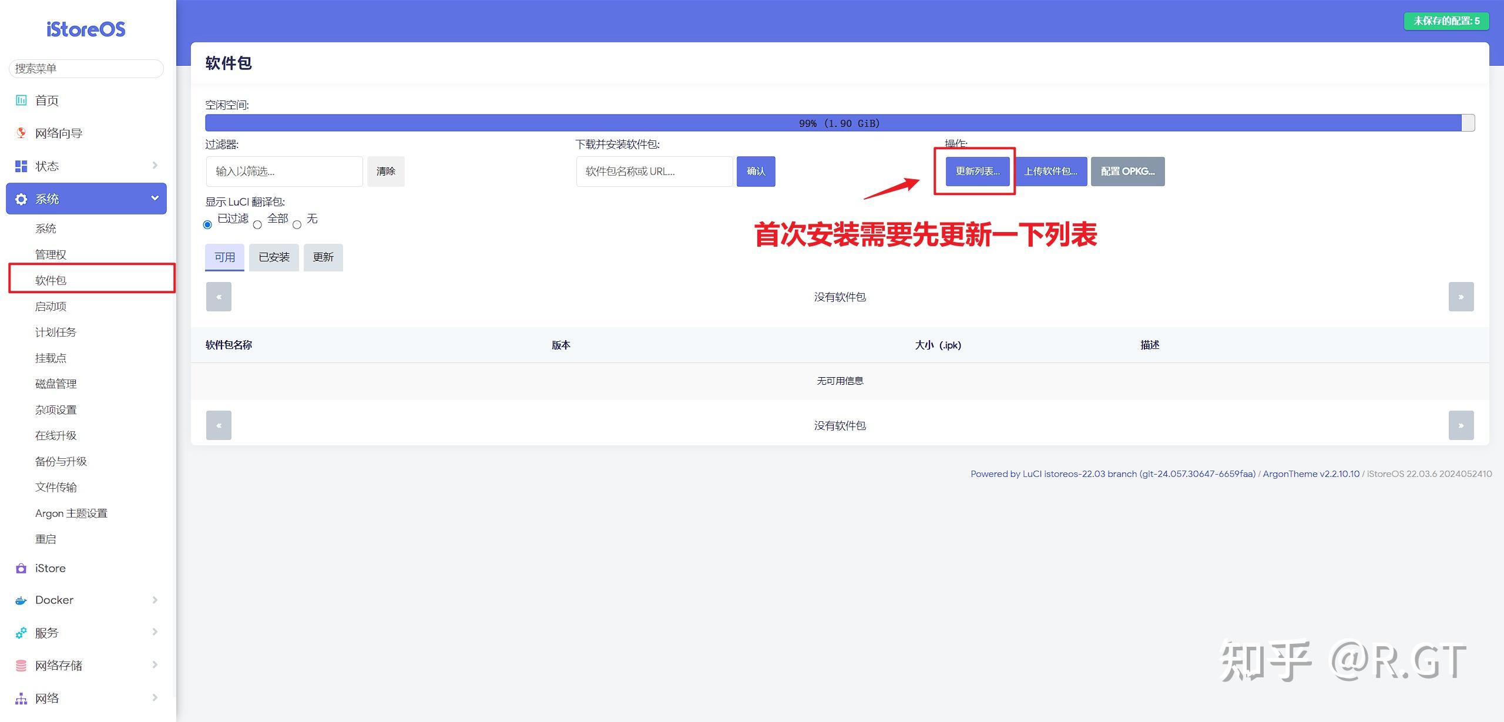Select the 已过滤 radio button
Image resolution: width=1504 pixels, height=722 pixels.
(207, 224)
